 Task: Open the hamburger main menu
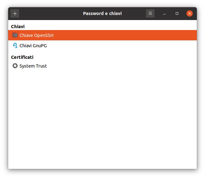tap(150, 13)
